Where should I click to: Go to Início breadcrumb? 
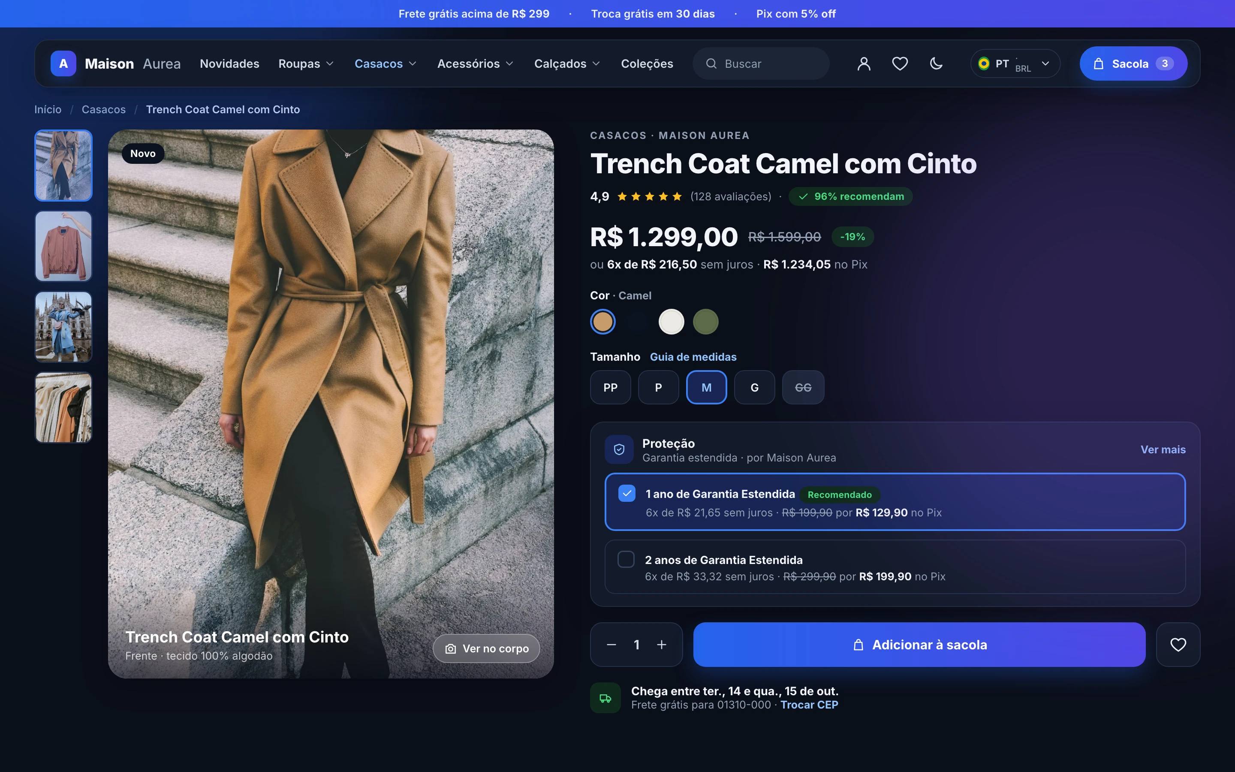pos(48,110)
